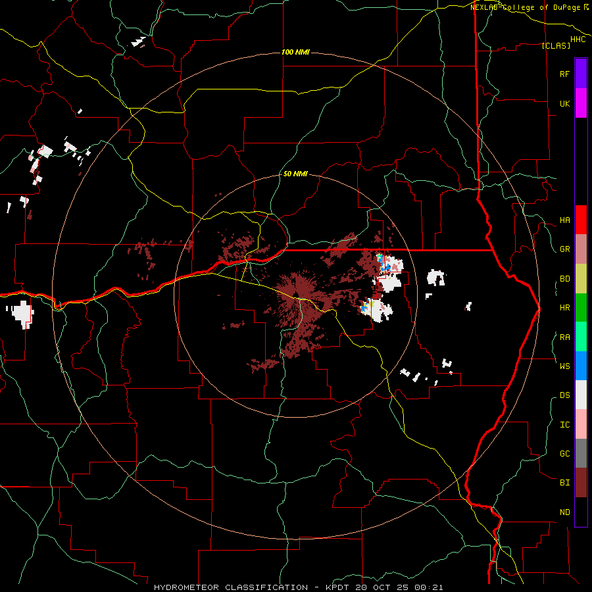Click the purple RF color swatch in legend
592x592 pixels.
click(x=581, y=74)
